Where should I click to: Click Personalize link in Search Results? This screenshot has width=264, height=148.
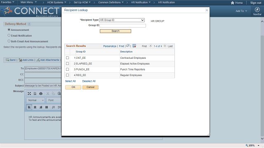(110, 46)
